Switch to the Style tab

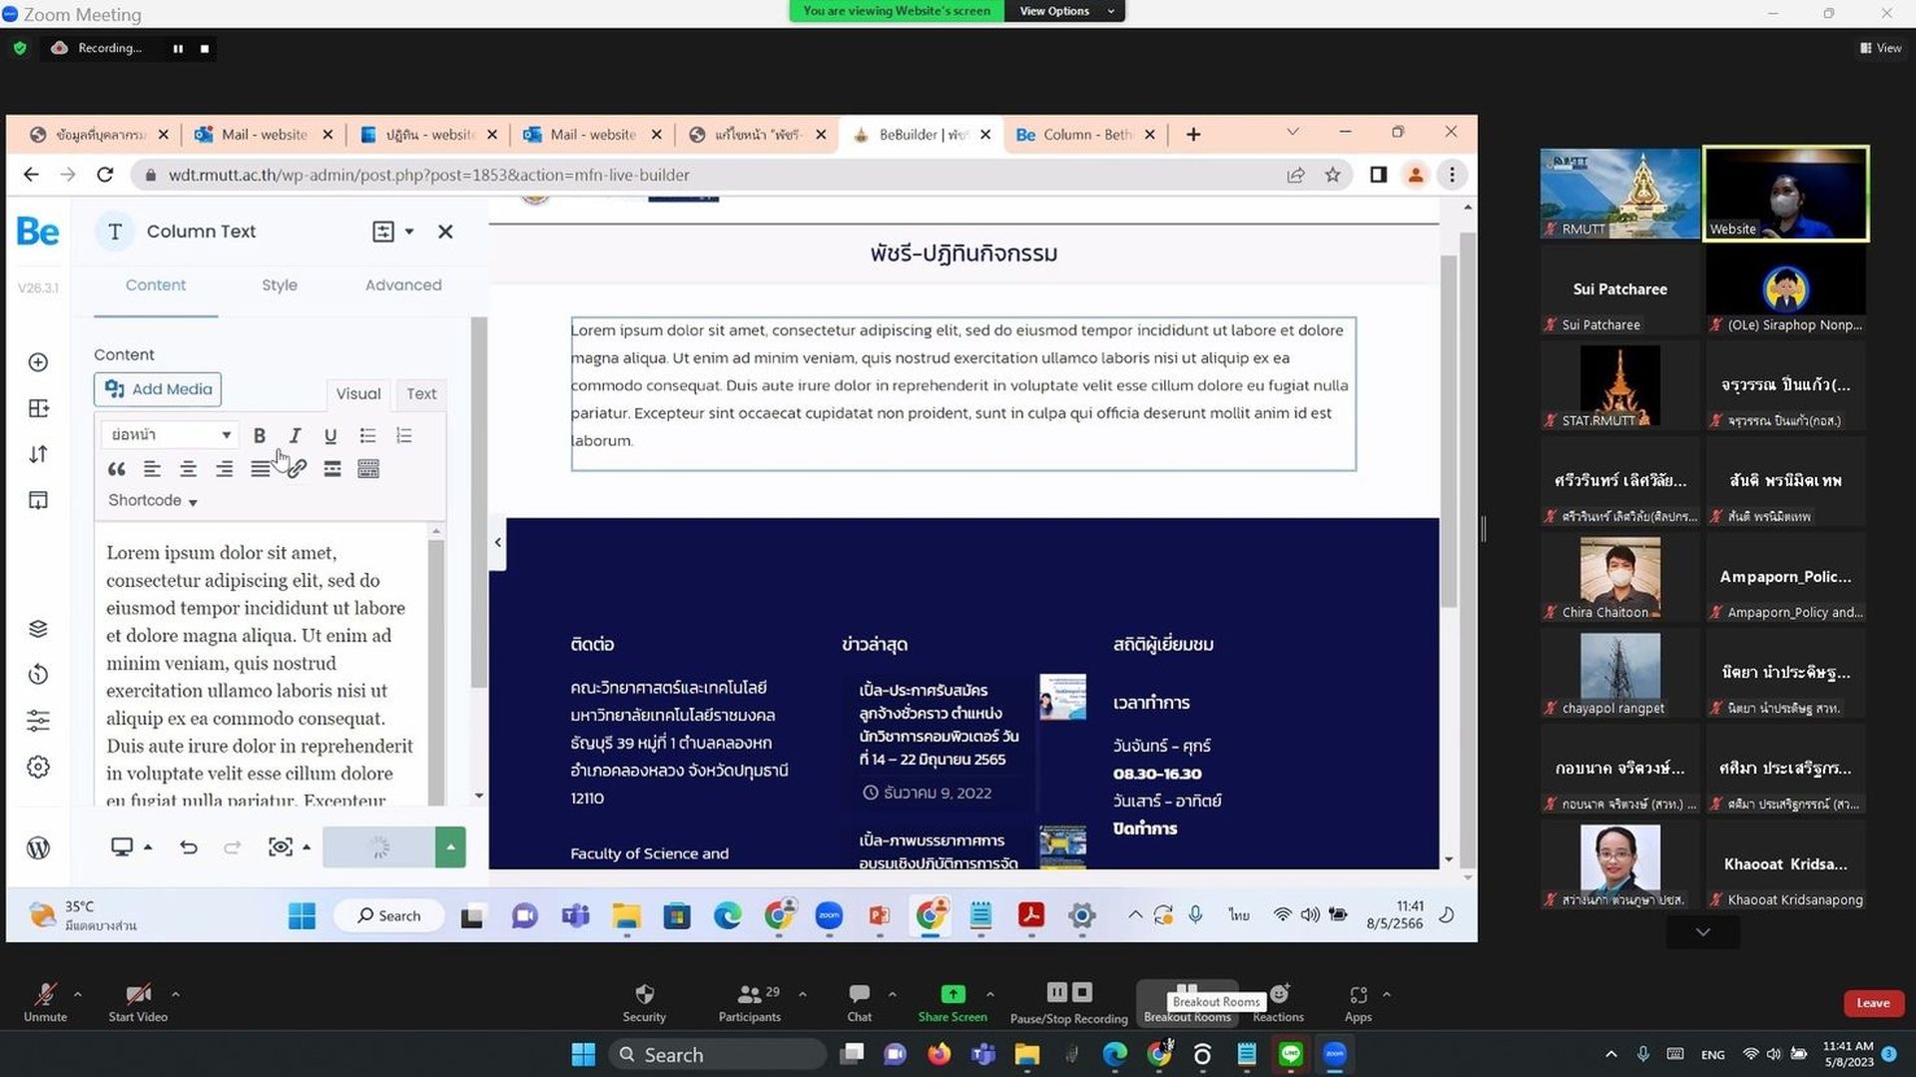(x=280, y=285)
